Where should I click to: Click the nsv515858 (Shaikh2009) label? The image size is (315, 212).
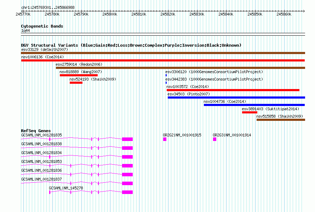(280, 116)
